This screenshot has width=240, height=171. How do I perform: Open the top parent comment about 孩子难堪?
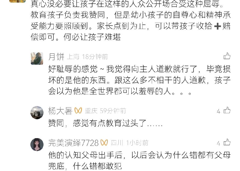click(131, 20)
